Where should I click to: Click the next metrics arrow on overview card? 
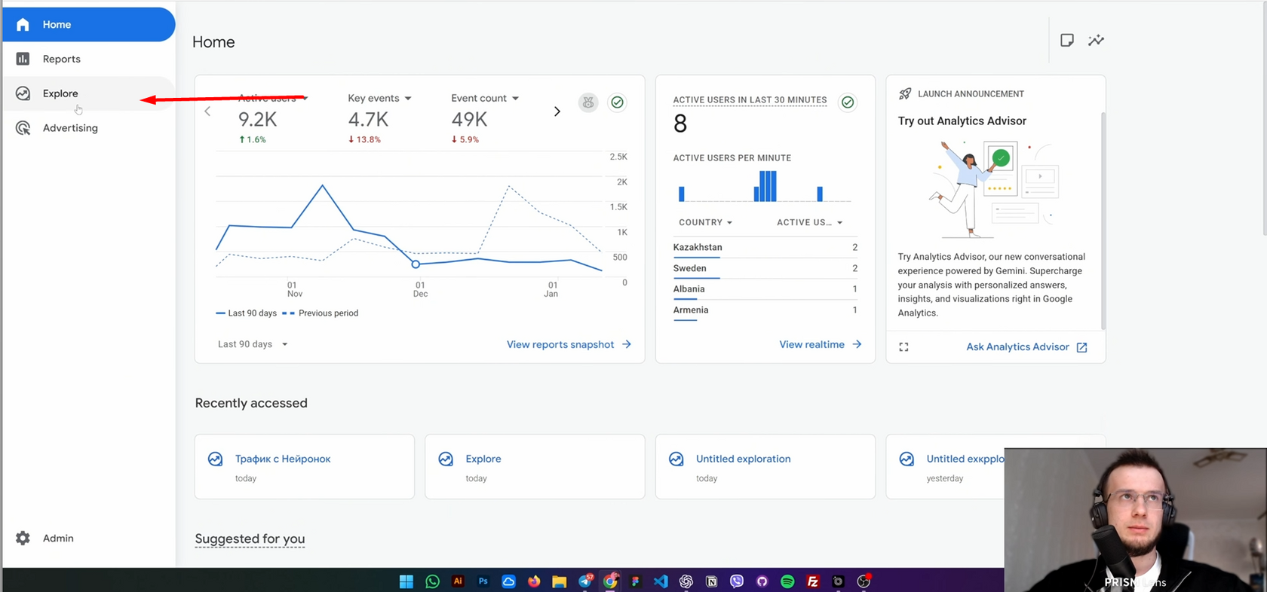coord(557,111)
